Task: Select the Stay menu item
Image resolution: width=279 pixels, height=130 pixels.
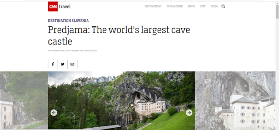Action: click(203, 6)
